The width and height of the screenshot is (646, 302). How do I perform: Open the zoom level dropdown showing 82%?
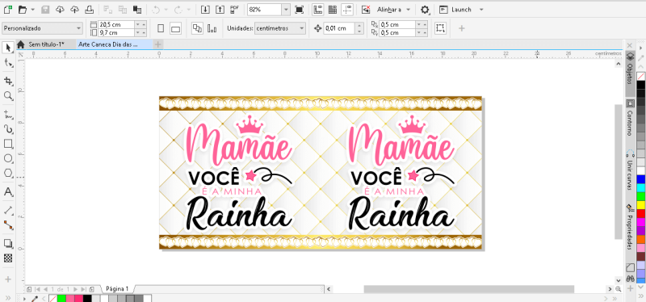(x=286, y=10)
